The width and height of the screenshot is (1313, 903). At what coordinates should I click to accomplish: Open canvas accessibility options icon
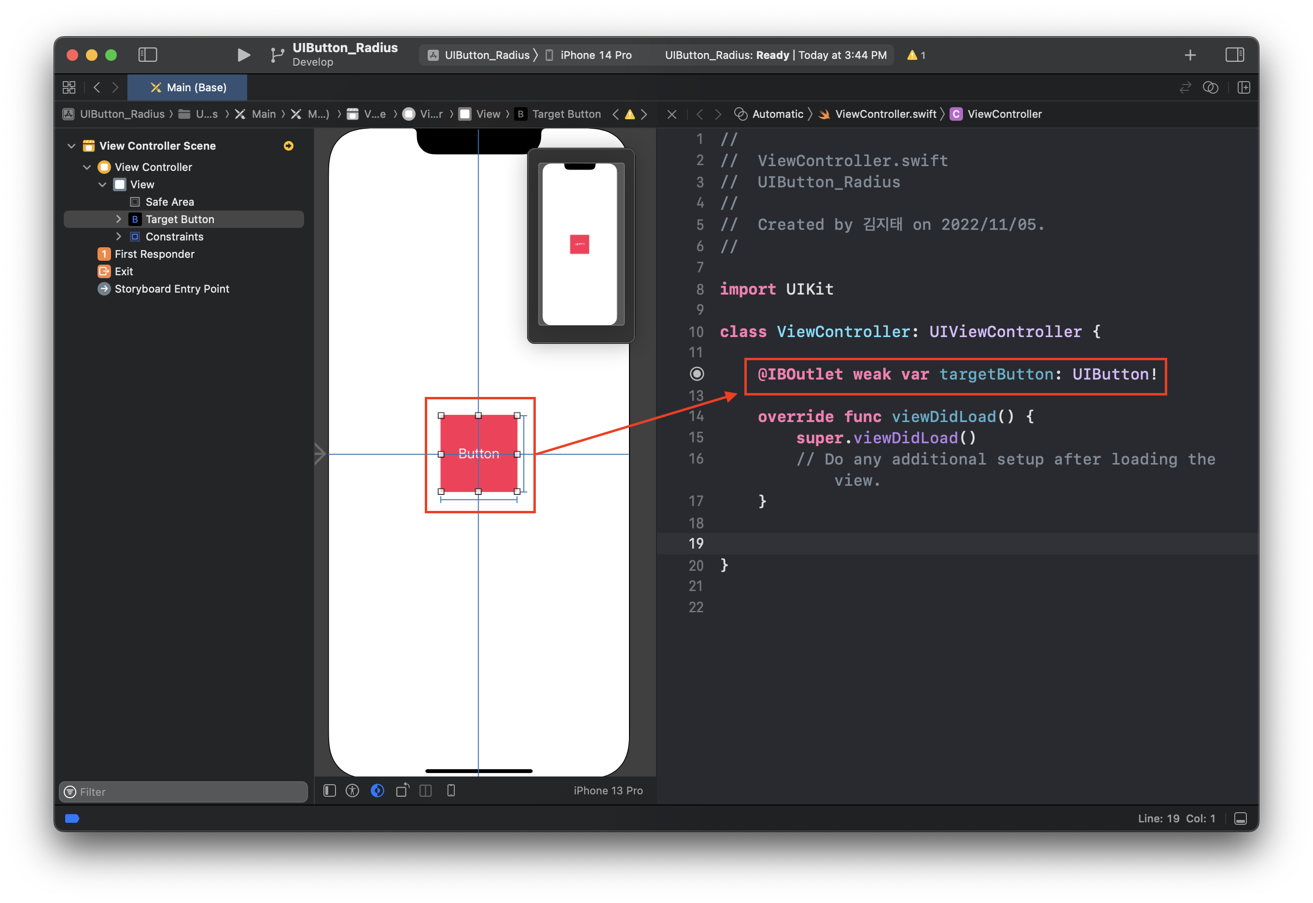(x=352, y=790)
